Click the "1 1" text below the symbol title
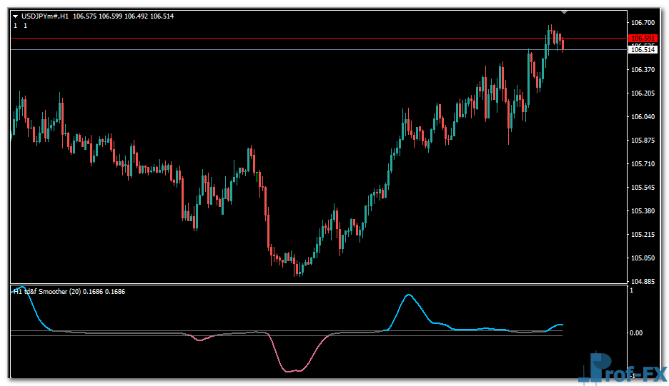 click(20, 26)
